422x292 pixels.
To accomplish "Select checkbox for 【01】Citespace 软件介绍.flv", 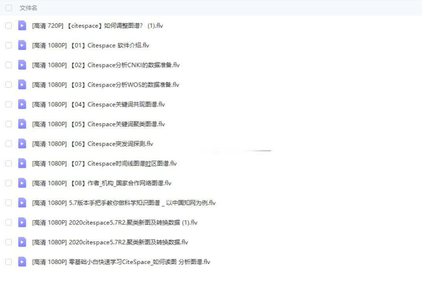I will (x=9, y=45).
